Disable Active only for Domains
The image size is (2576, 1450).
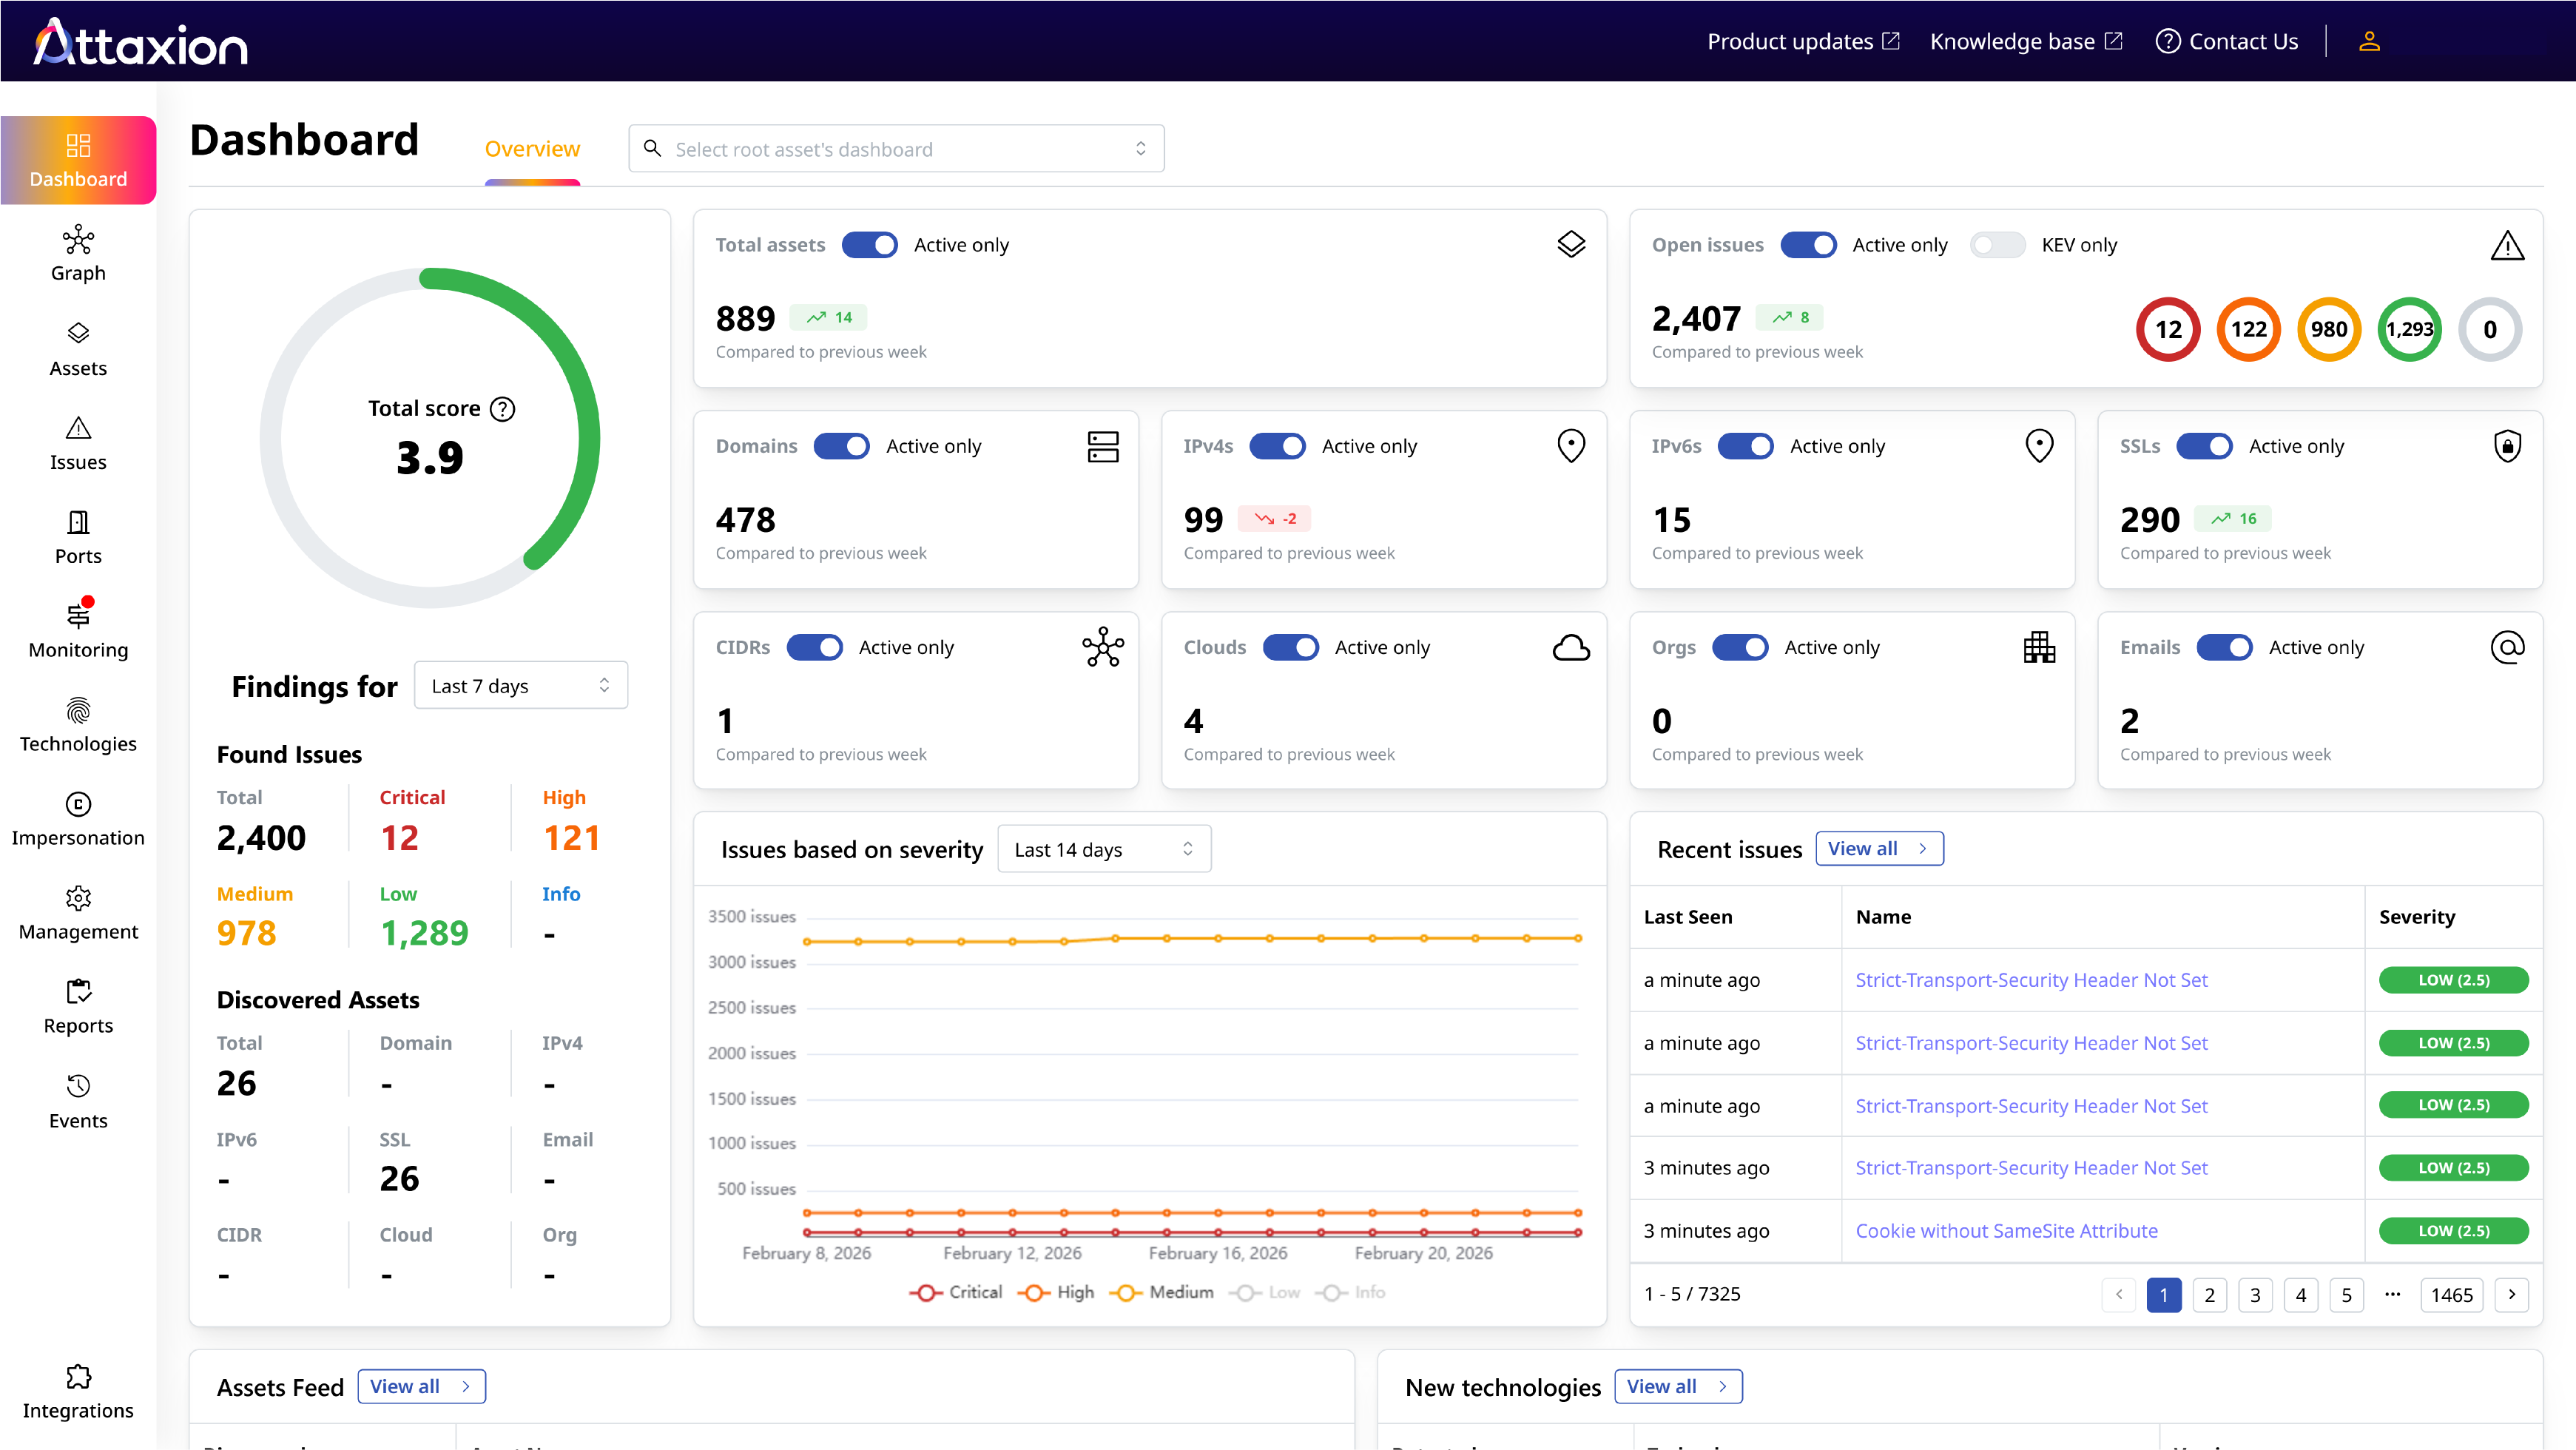(841, 446)
